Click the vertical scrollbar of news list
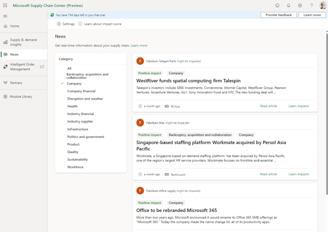 coord(327,114)
